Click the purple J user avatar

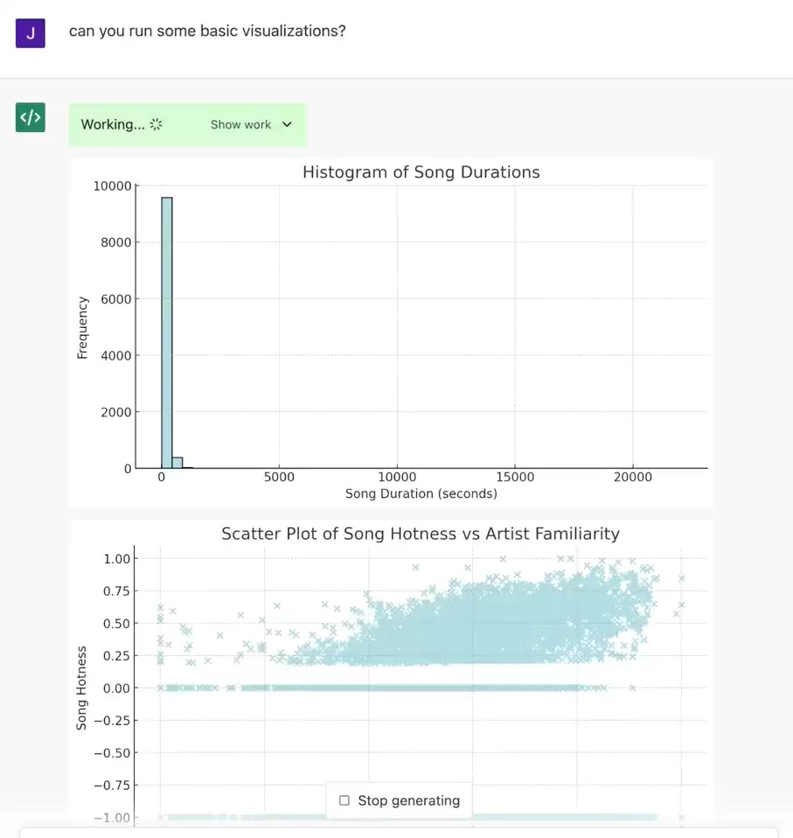31,33
